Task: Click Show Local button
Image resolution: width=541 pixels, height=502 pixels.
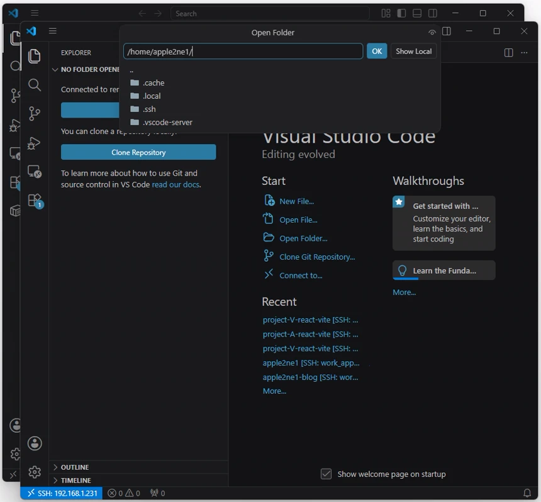Action: (x=413, y=52)
